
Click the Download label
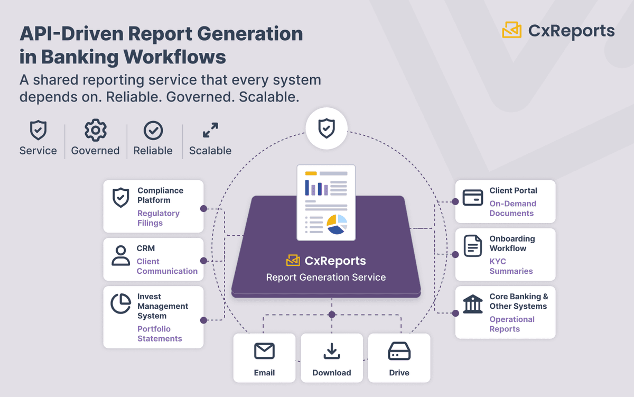coord(332,373)
